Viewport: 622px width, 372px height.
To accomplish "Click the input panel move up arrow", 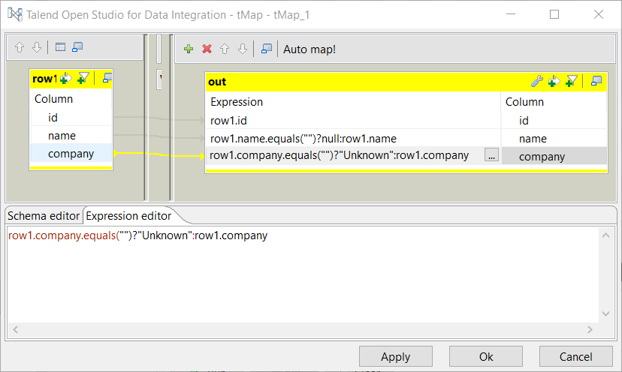I will (x=20, y=47).
